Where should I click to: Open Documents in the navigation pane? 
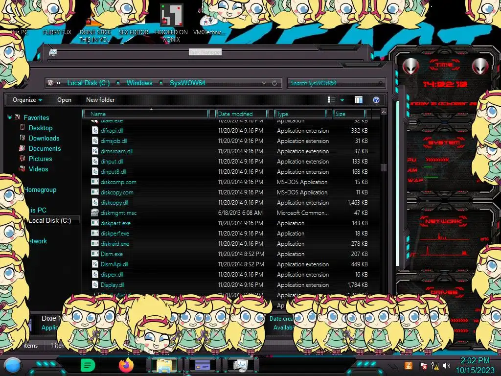click(45, 148)
